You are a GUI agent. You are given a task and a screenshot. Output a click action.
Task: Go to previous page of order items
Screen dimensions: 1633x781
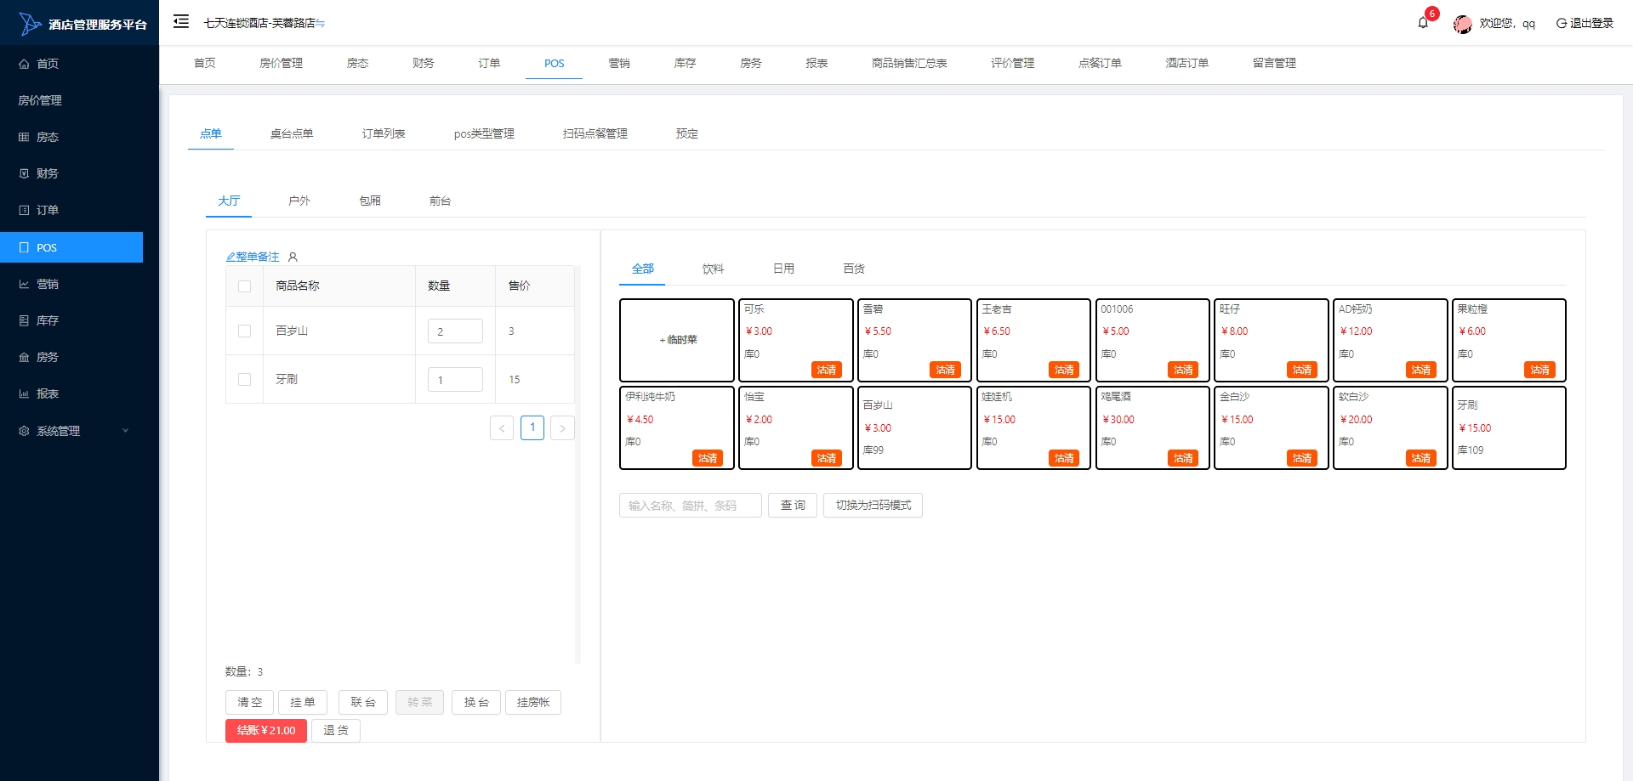click(502, 428)
